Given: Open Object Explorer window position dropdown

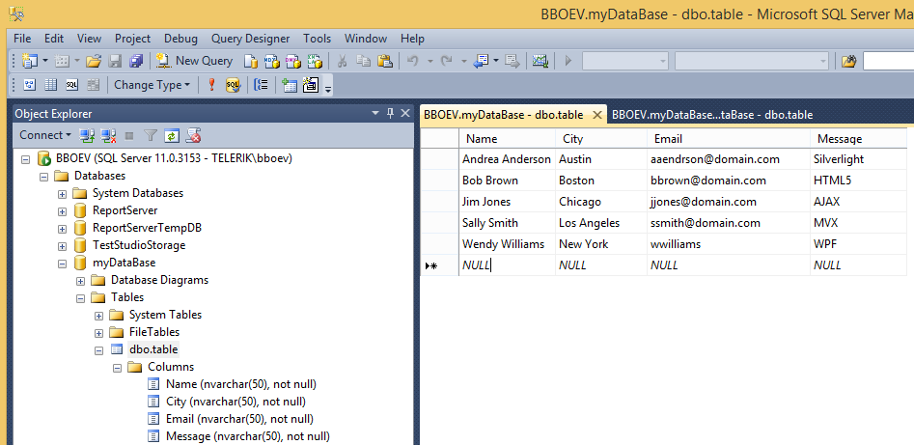Looking at the screenshot, I should coord(375,113).
